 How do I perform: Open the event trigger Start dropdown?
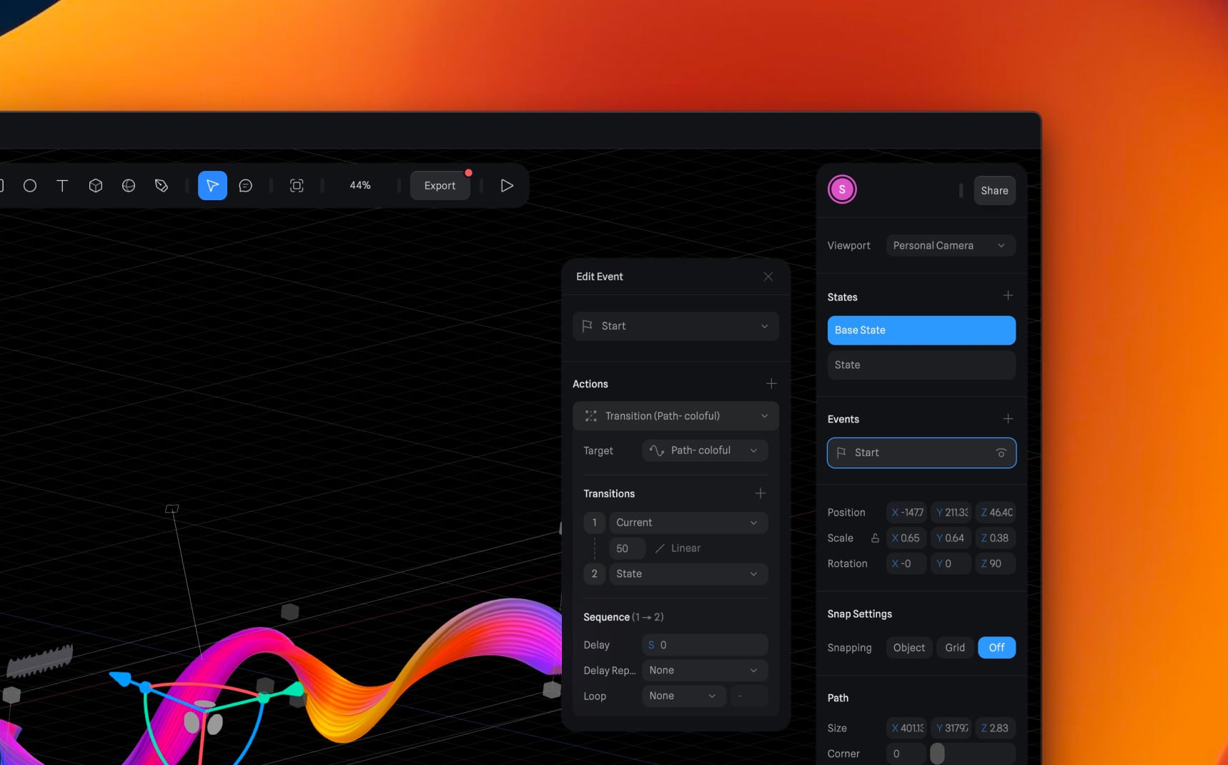674,326
